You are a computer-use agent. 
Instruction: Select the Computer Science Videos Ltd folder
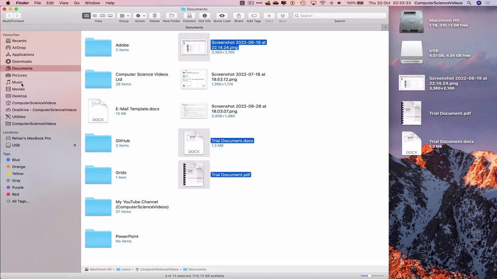(98, 79)
